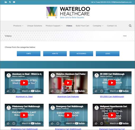Play the Malignant Hyperthermia Cart video
The width and height of the screenshot is (135, 130).
click(x=112, y=115)
